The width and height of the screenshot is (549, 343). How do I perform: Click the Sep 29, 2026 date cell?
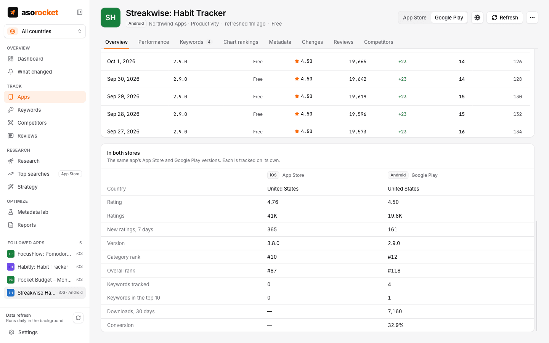pos(123,96)
